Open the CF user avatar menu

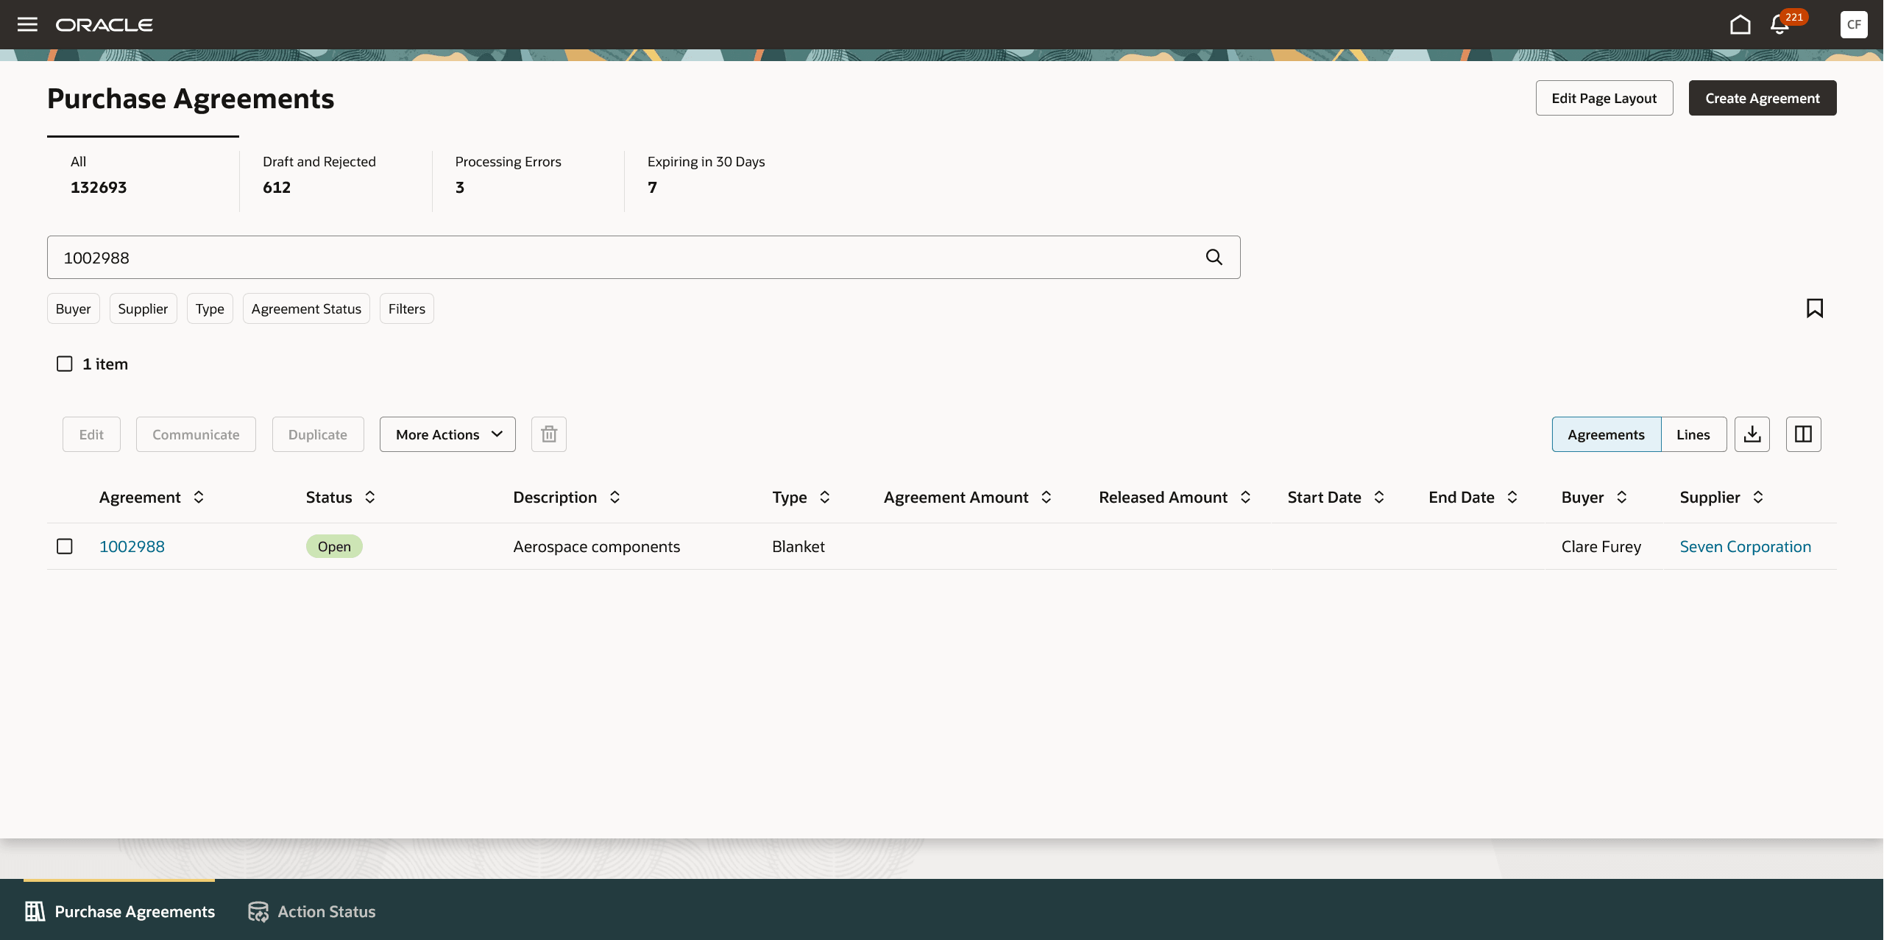click(1853, 24)
